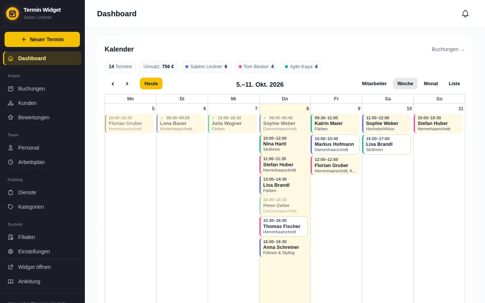
Task: Open Nina Hartl Strähnen appointment
Action: [284, 144]
